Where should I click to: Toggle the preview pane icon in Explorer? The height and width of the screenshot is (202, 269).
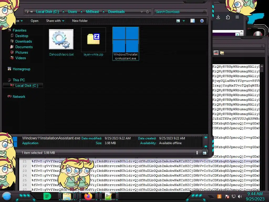click(x=193, y=21)
